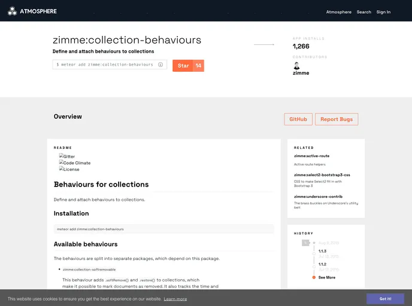The height and width of the screenshot is (306, 412).
Task: Click the README section label
Action: click(x=63, y=148)
